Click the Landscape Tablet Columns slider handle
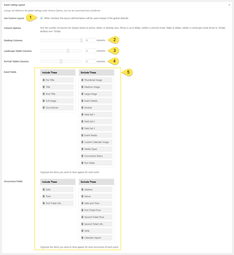Viewport: 234px width, 255px height. [x=68, y=51]
